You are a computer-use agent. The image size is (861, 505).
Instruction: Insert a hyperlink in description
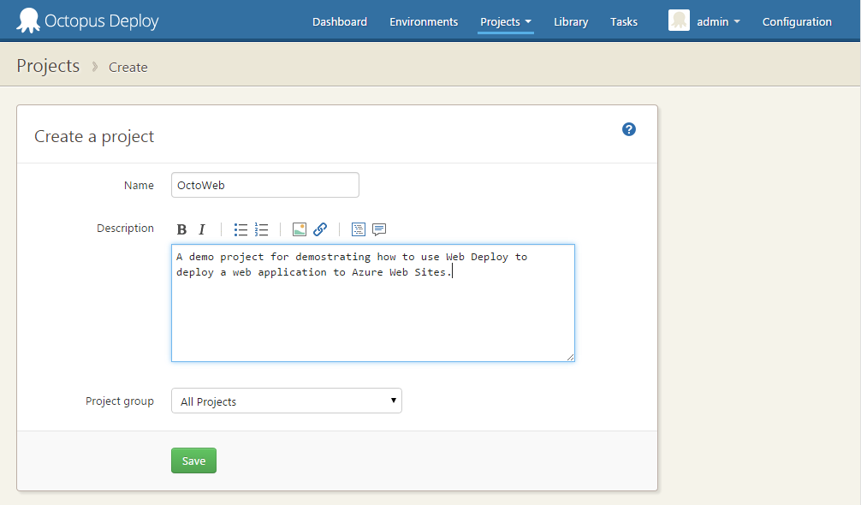click(320, 229)
